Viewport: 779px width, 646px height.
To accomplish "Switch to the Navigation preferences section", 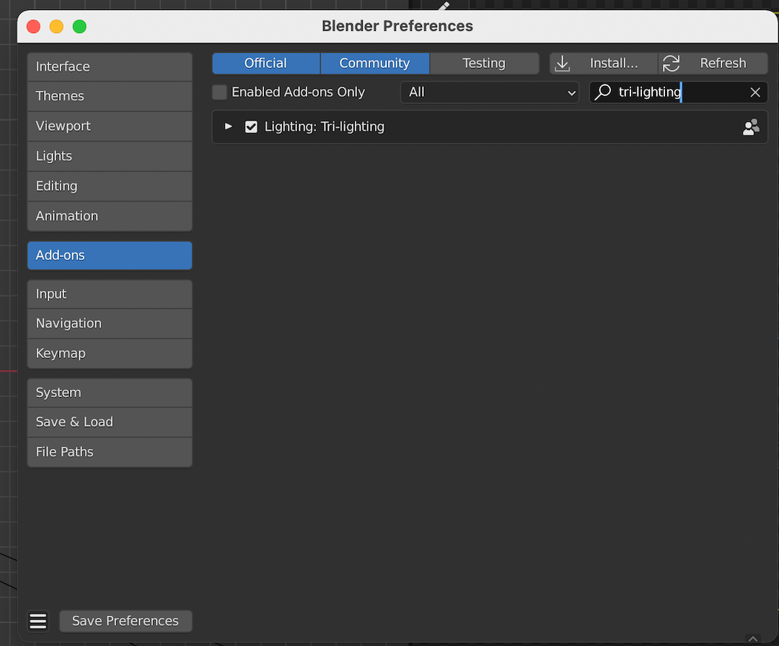I will pos(110,324).
